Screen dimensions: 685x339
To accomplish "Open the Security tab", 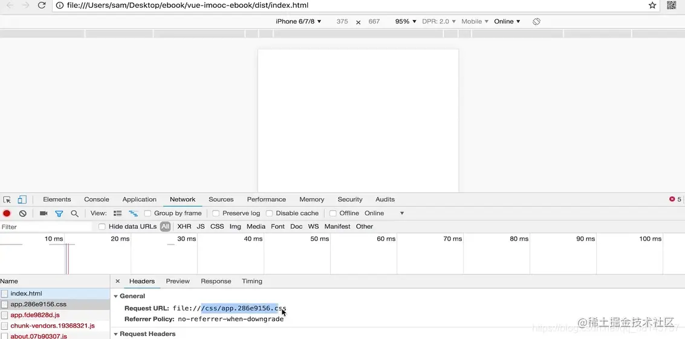I will coord(350,199).
